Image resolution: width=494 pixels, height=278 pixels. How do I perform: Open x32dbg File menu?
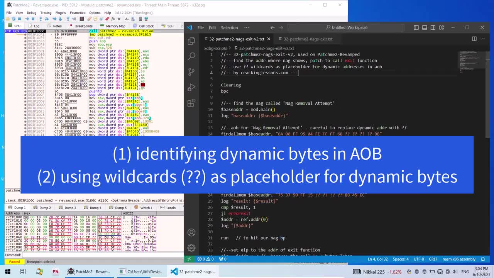(9, 13)
